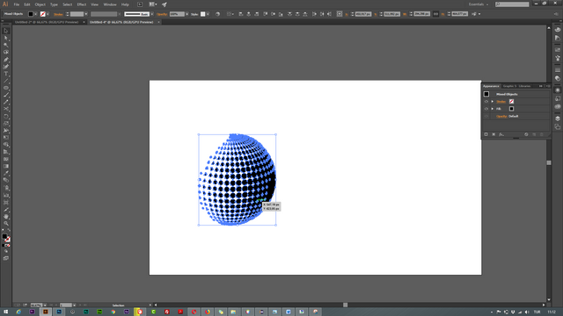Click the black Fill swatch in Appearance panel
563x316 pixels.
click(511, 109)
